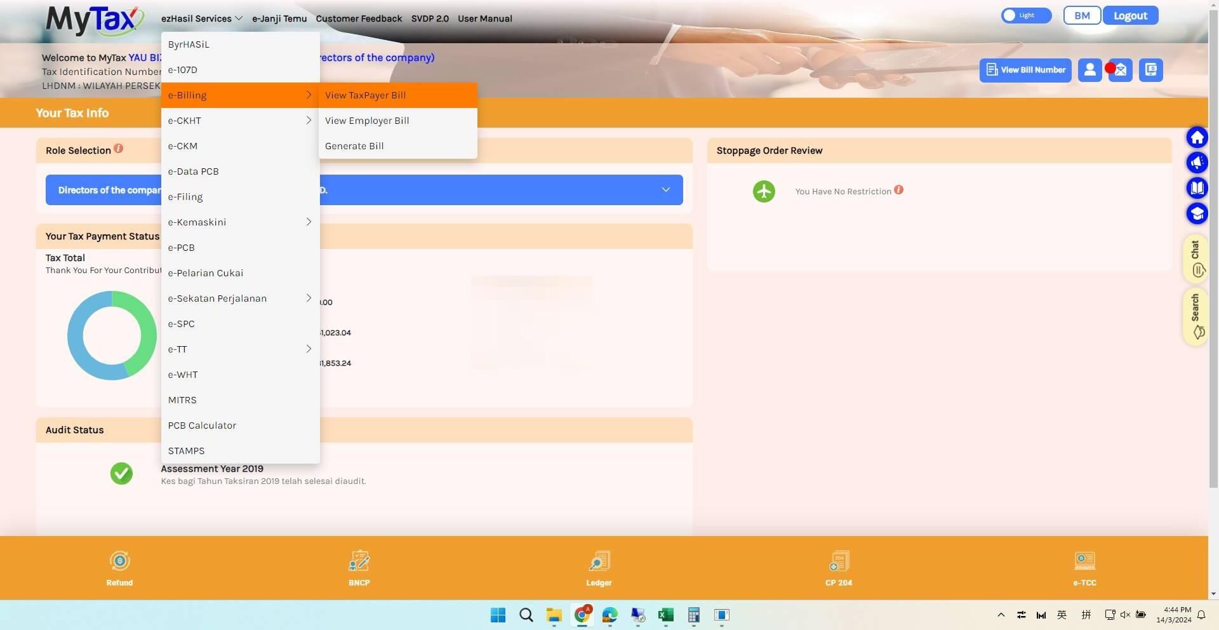Open the open-book guide icon
Image resolution: width=1219 pixels, height=630 pixels.
point(1197,188)
